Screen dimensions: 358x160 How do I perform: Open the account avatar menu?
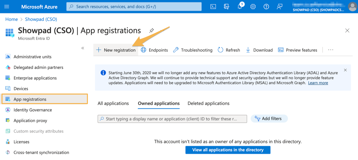click(352, 7)
